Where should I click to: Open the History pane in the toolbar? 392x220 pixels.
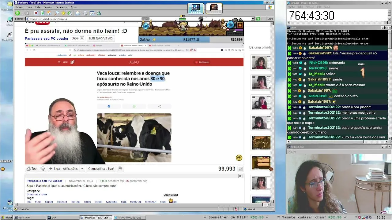[x=70, y=13]
